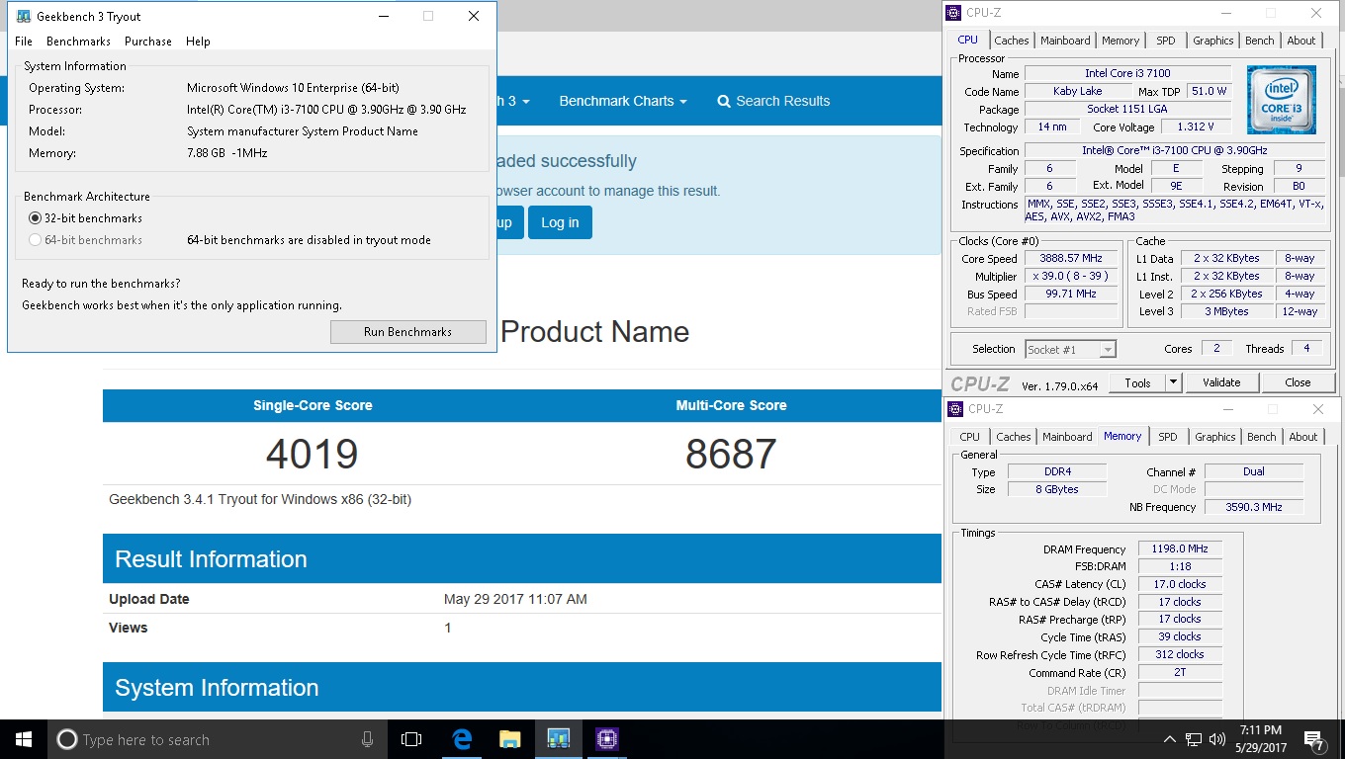
Task: Click the Command Rate value 2T
Action: coord(1180,672)
